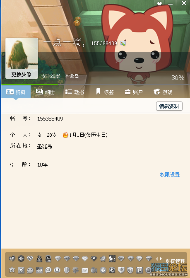
Task: Click the video camera service icon
Action: [94, 270]
